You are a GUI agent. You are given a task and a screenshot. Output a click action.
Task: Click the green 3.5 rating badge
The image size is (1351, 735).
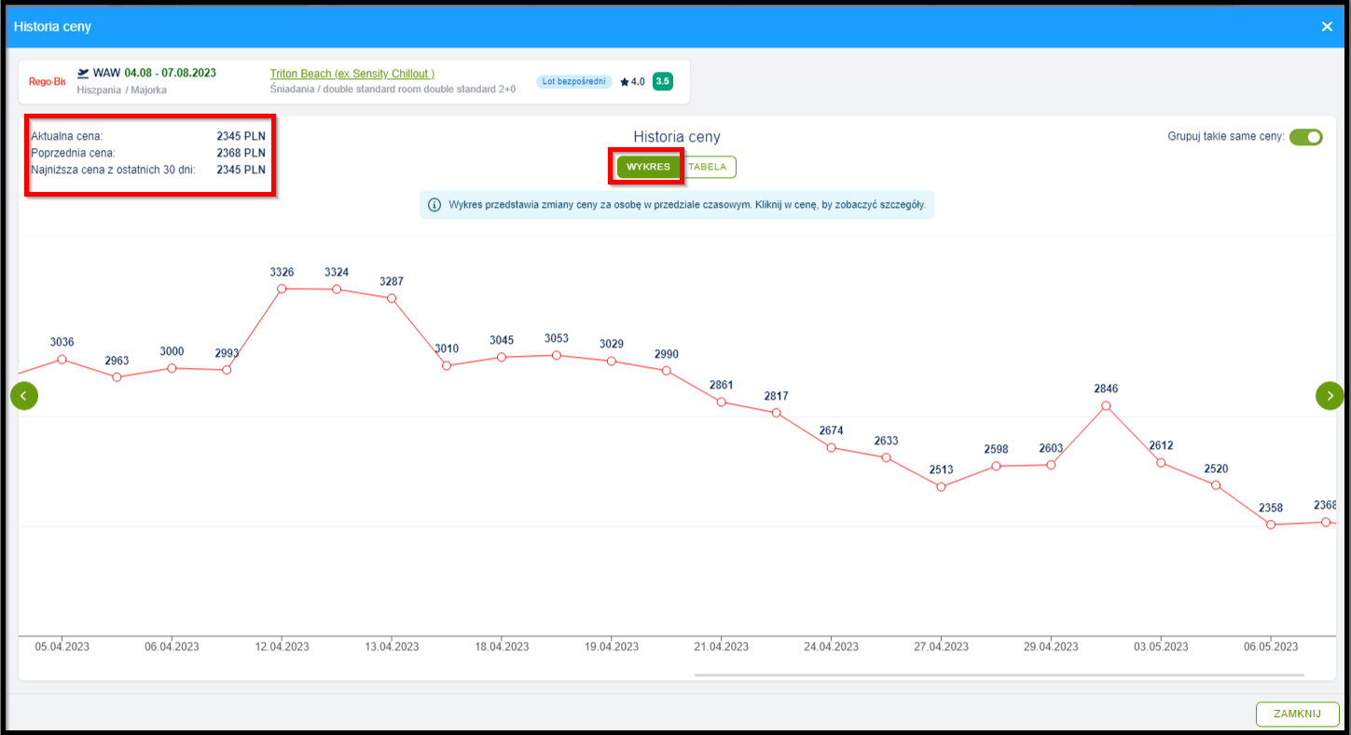(x=663, y=81)
